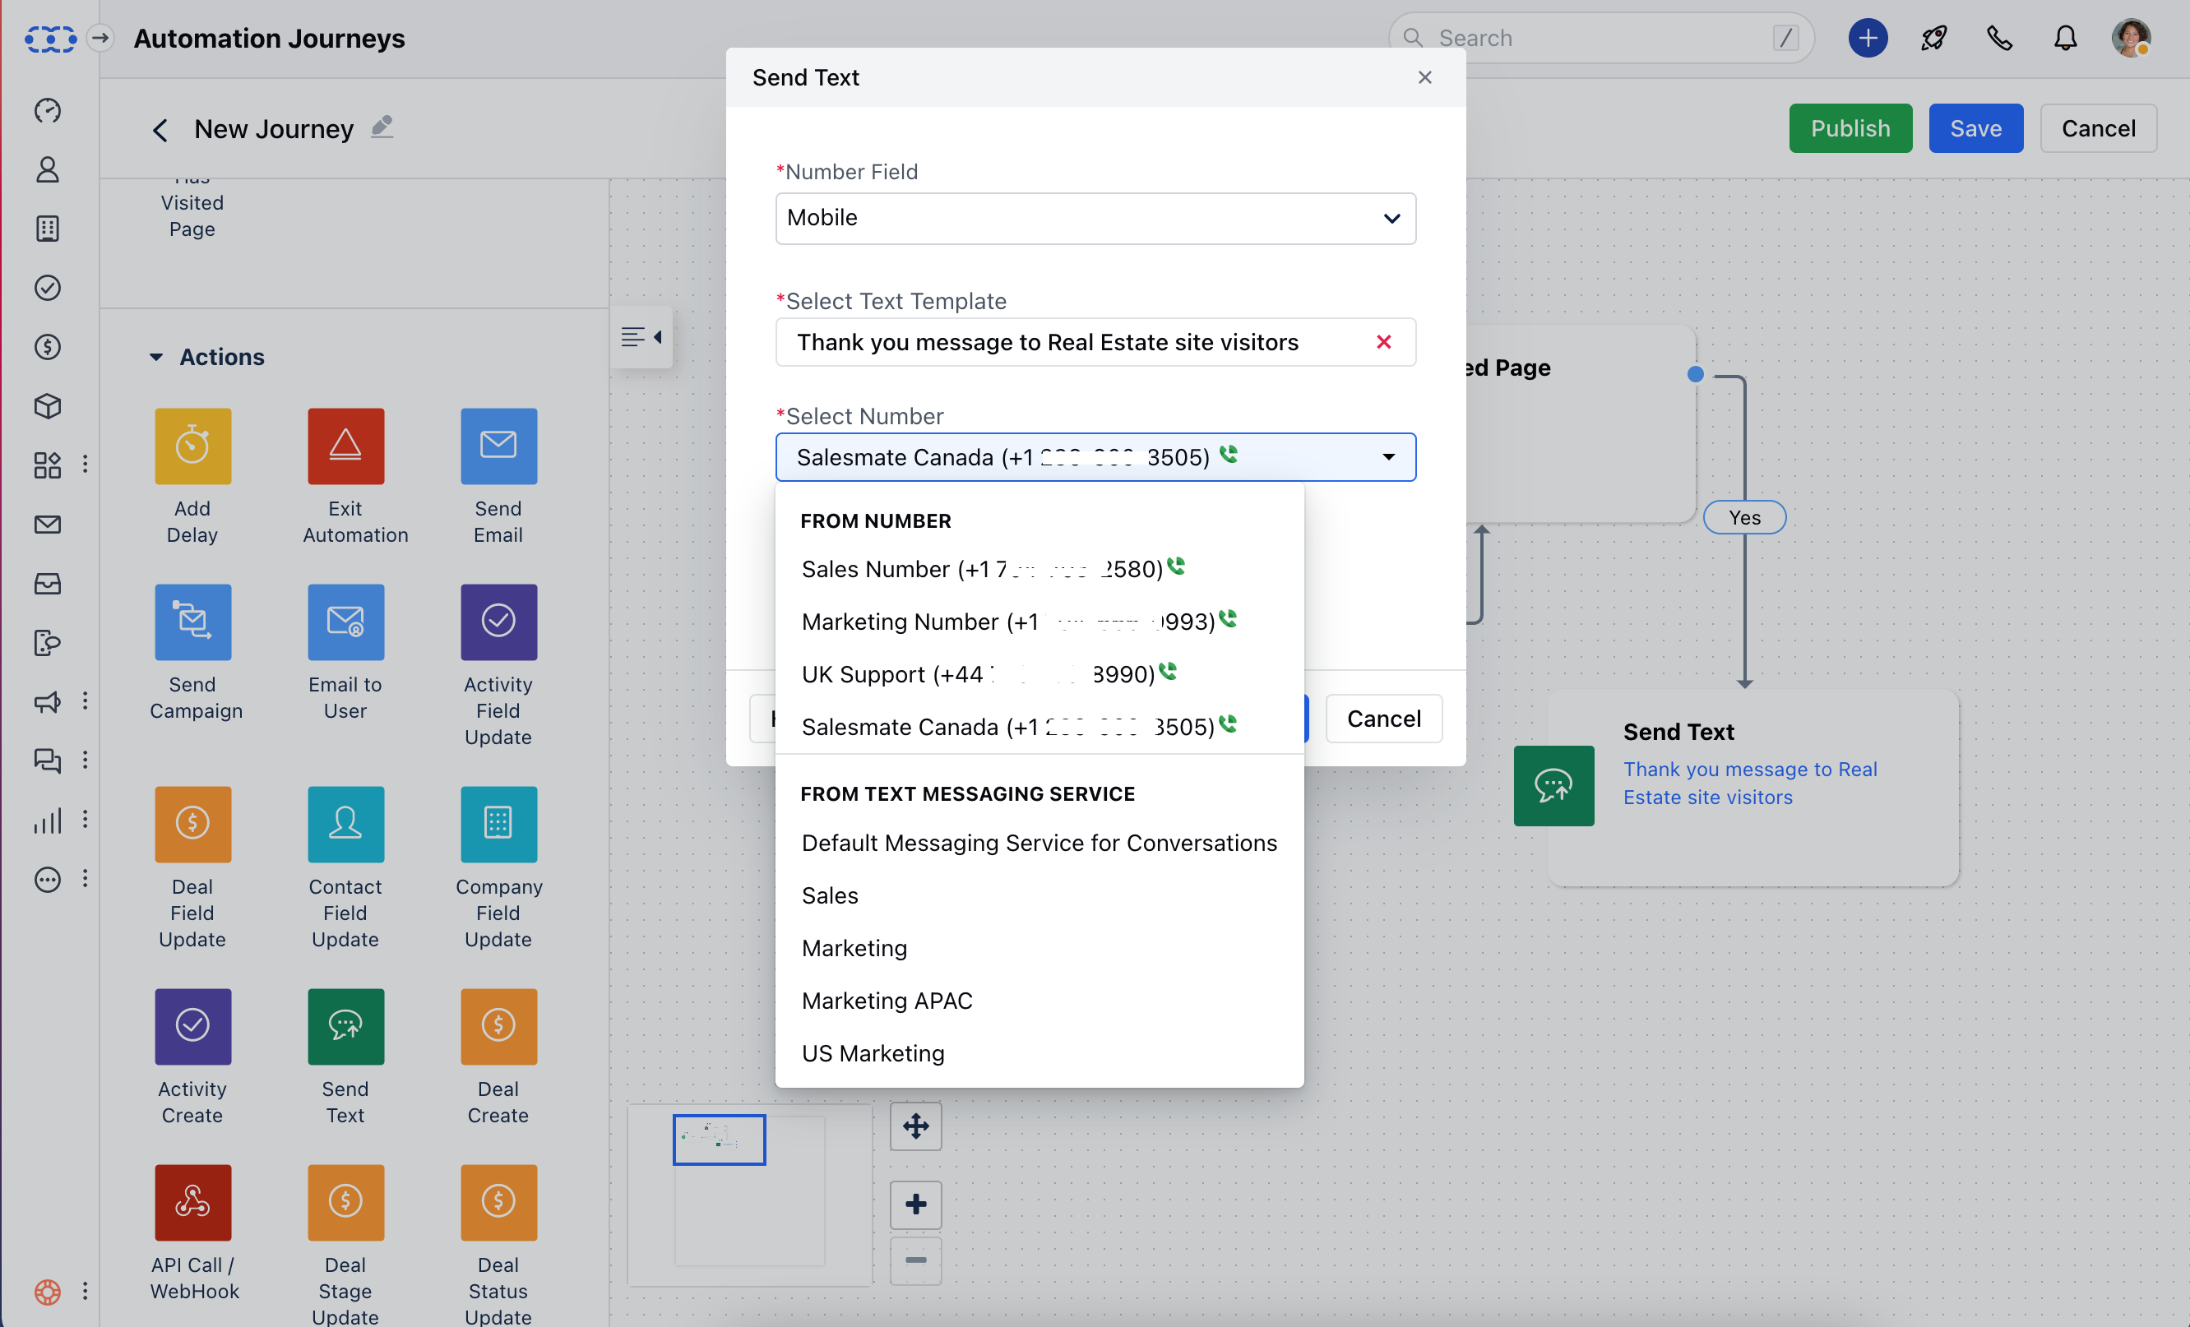Click the pan/move canvas control icon
The image size is (2190, 1327).
pyautogui.click(x=915, y=1126)
